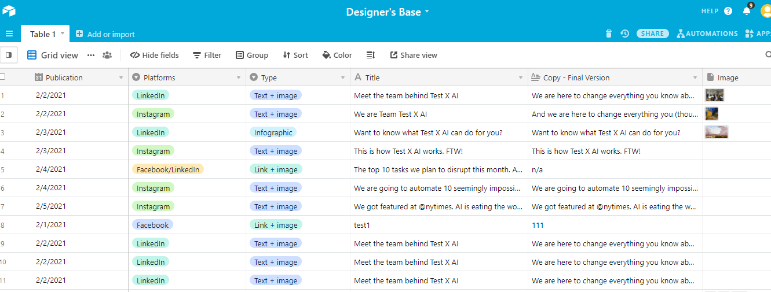Viewport: 771px width, 292px height.
Task: Open the base revision history icon
Action: coord(624,34)
